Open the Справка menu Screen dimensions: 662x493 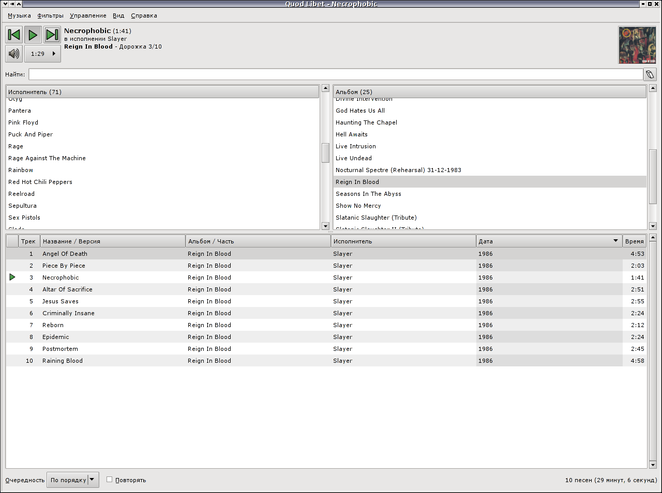144,16
